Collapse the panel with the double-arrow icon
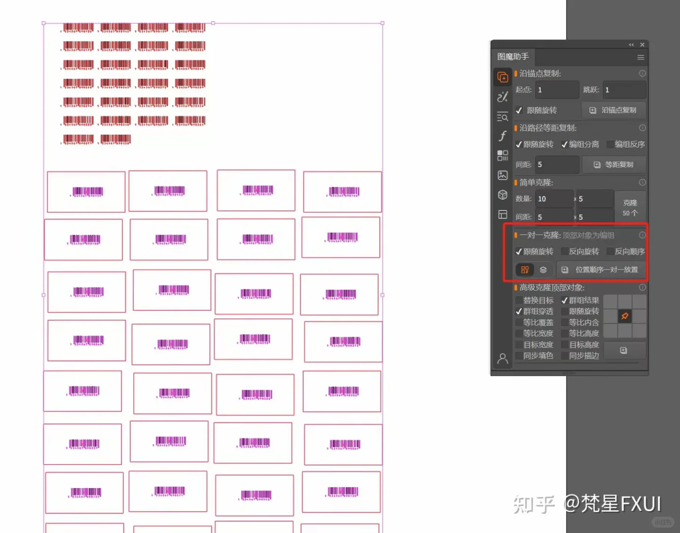 pyautogui.click(x=631, y=45)
